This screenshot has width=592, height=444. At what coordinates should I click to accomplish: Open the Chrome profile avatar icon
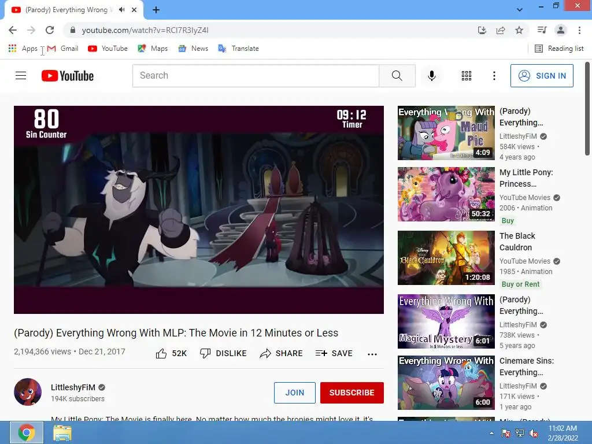[561, 30]
